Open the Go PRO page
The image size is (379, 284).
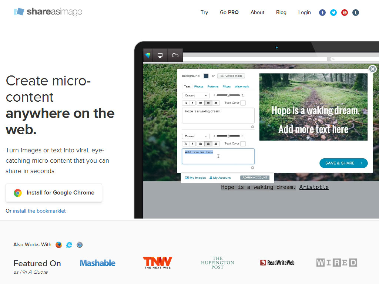click(229, 12)
